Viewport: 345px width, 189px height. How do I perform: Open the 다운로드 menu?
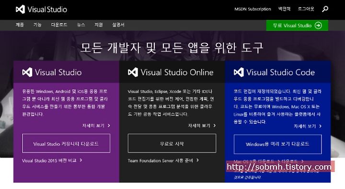59,25
